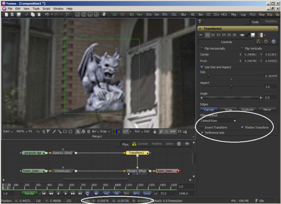Screen dimensions: 281x204
Task: Click the lock icon in viewer toolbar
Action: click(155, 131)
